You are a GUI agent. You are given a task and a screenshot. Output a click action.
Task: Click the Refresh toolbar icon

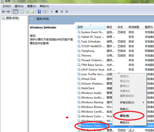click(x=27, y=12)
